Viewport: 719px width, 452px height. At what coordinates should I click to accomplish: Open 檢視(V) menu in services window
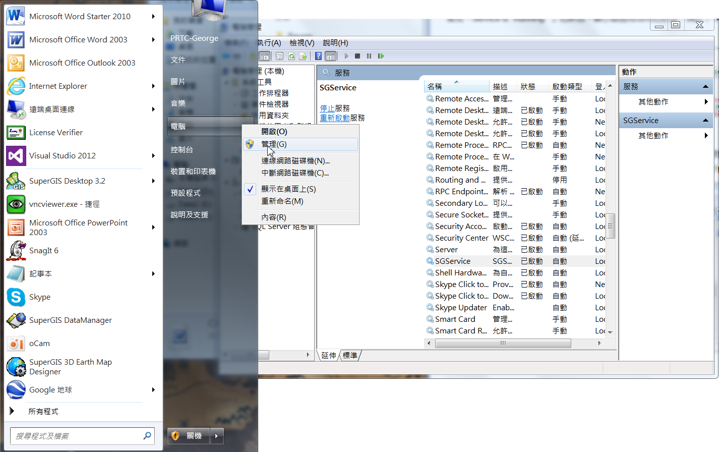tap(302, 43)
